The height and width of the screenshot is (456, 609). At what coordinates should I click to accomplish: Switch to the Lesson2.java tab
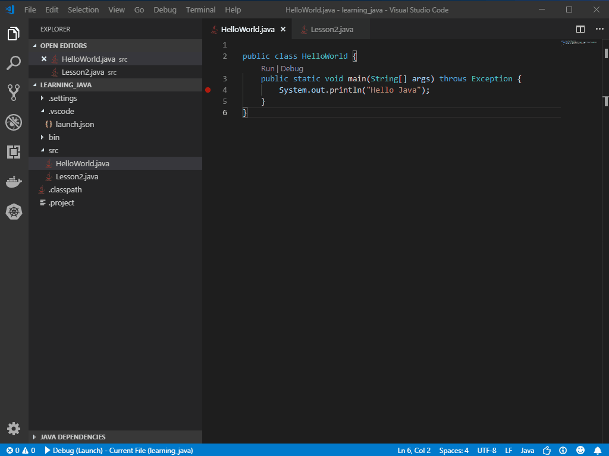[x=331, y=28]
